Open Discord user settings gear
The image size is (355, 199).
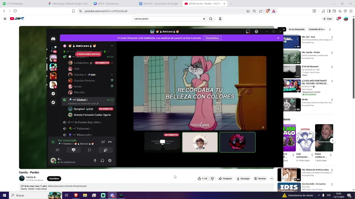point(110,161)
